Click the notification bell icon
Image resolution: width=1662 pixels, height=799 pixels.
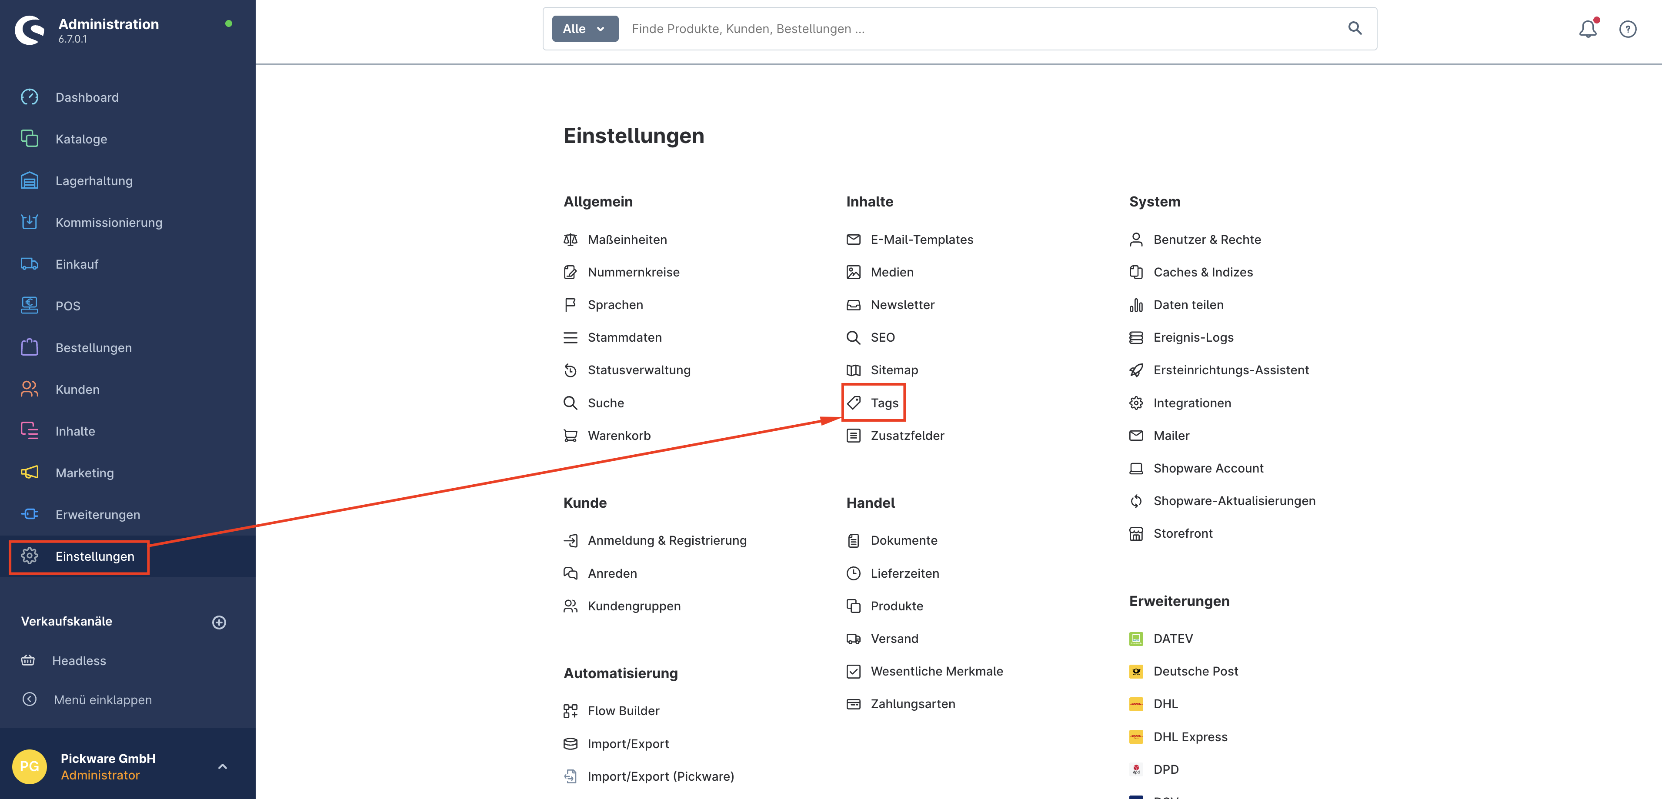coord(1587,29)
